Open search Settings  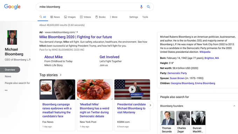134,17
